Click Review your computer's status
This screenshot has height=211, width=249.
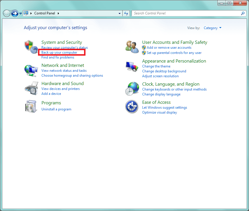pyautogui.click(x=64, y=48)
